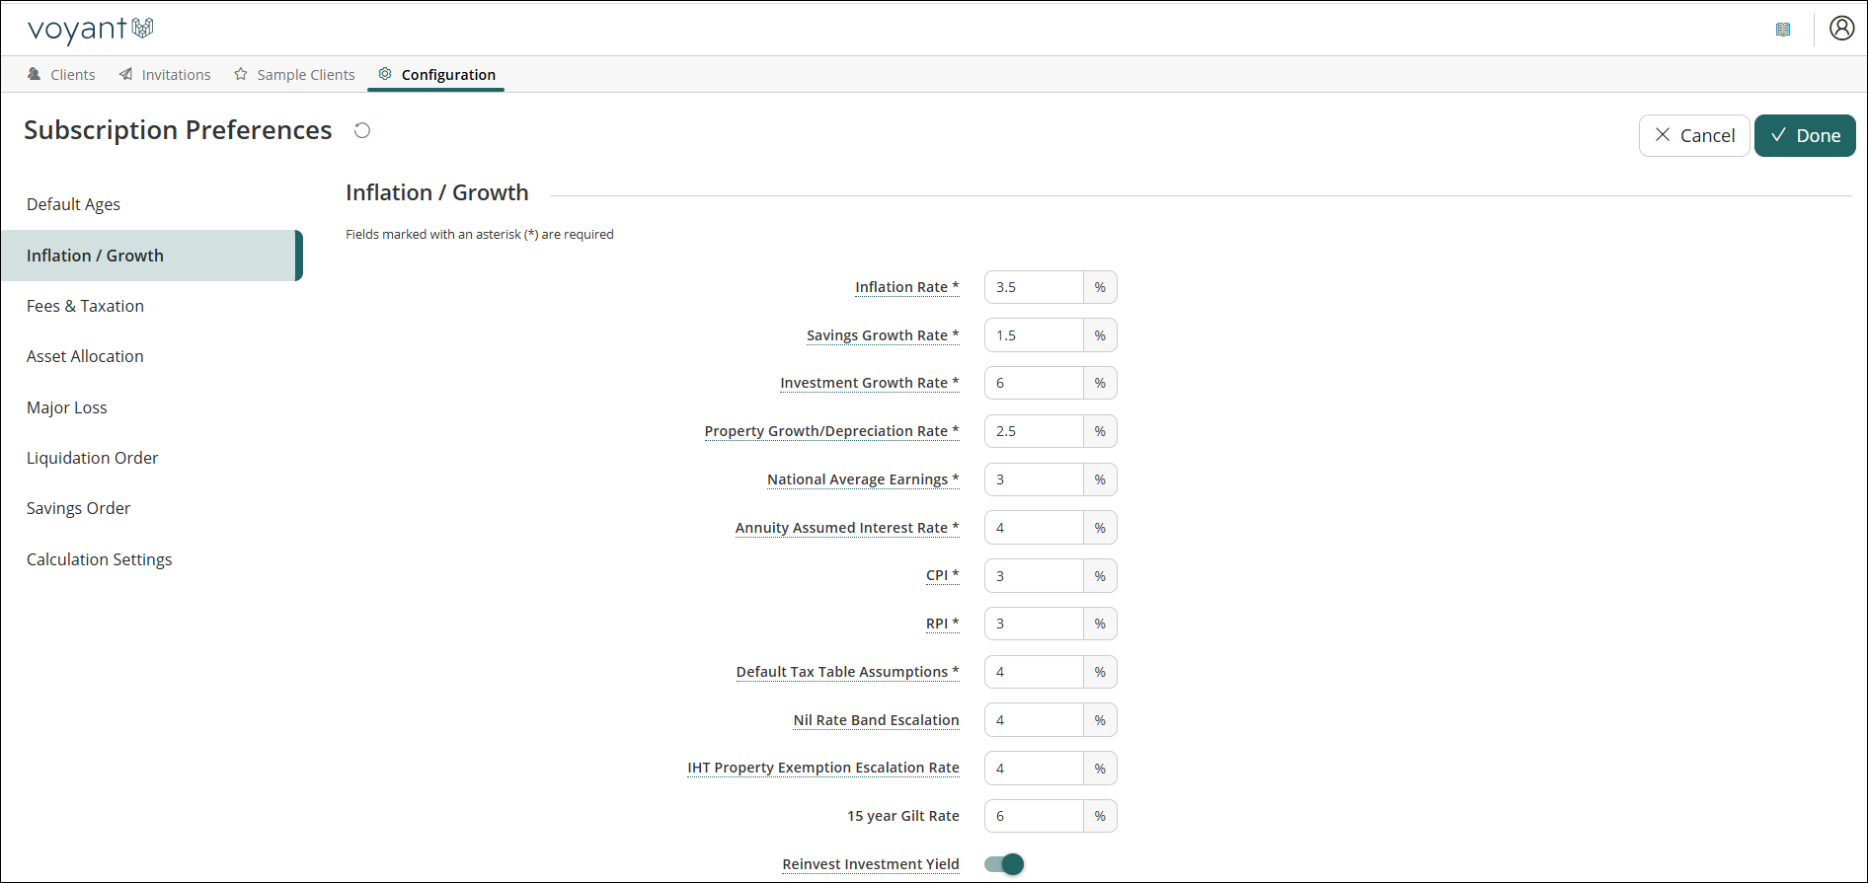The height and width of the screenshot is (883, 1868).
Task: Click the Default Tax Table Assumptions label
Action: pyautogui.click(x=847, y=672)
